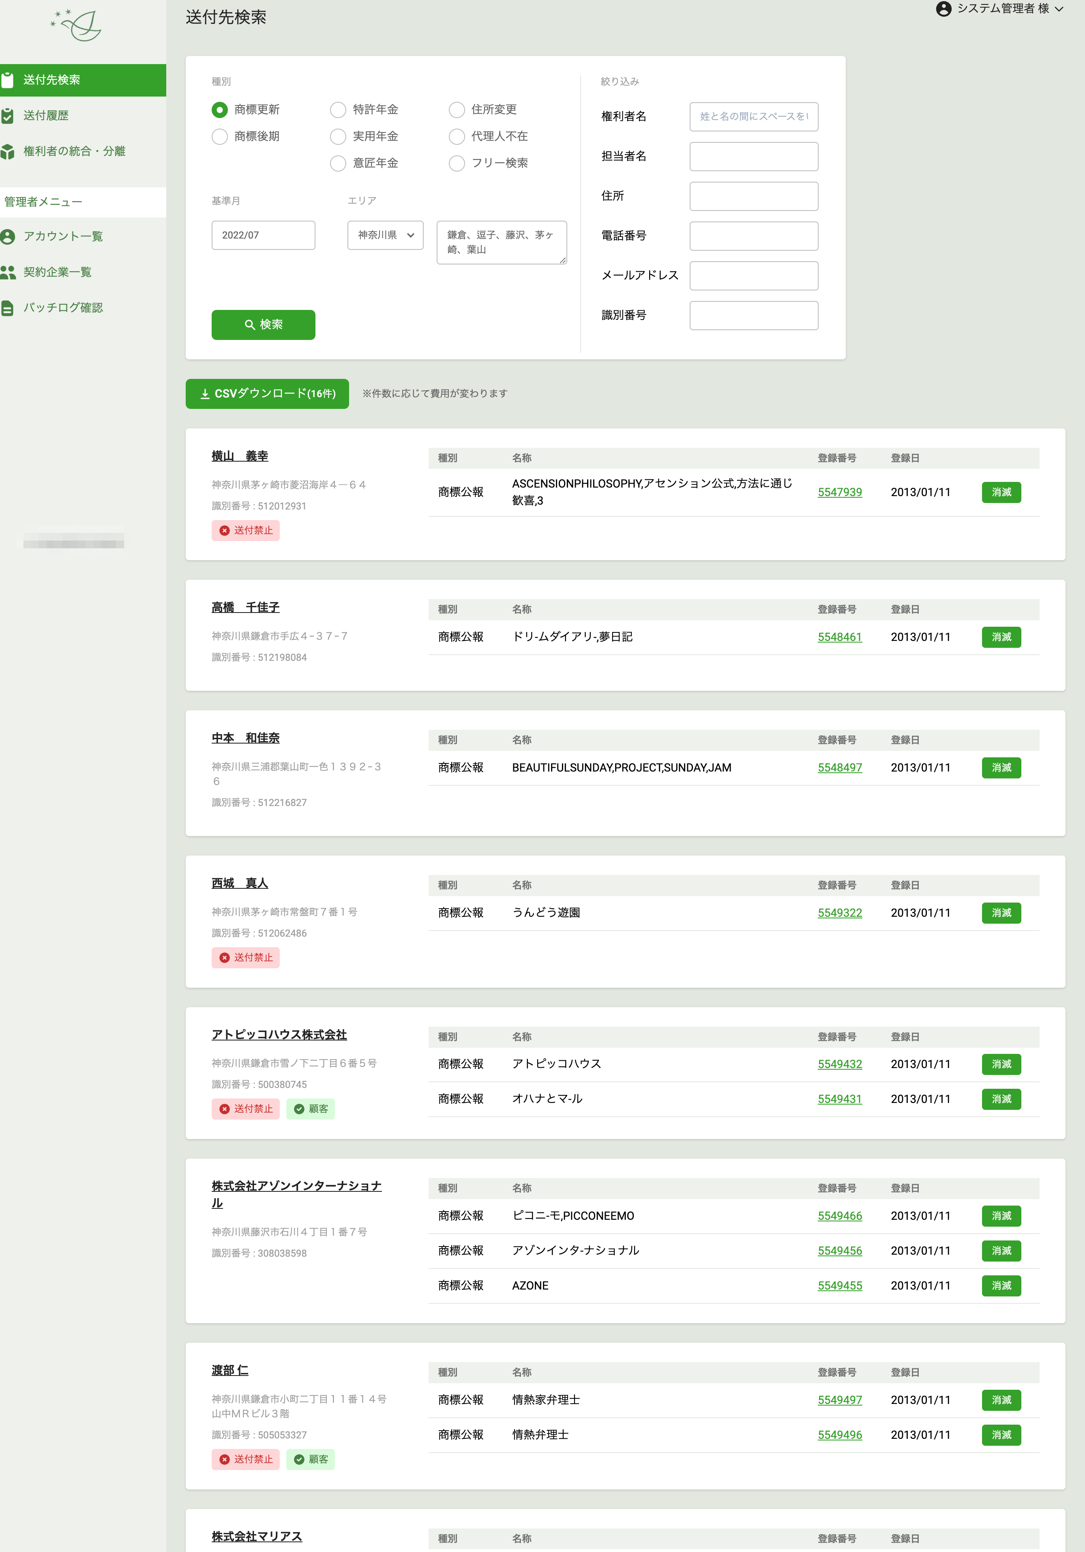Viewport: 1085px width, 1552px height.
Task: Choose the フリー検索 radio button
Action: pos(457,163)
